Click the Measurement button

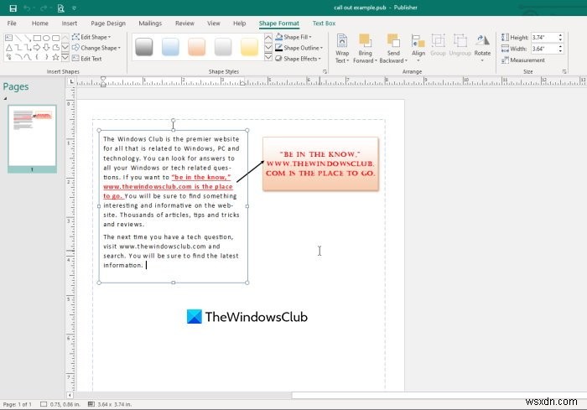click(x=523, y=60)
